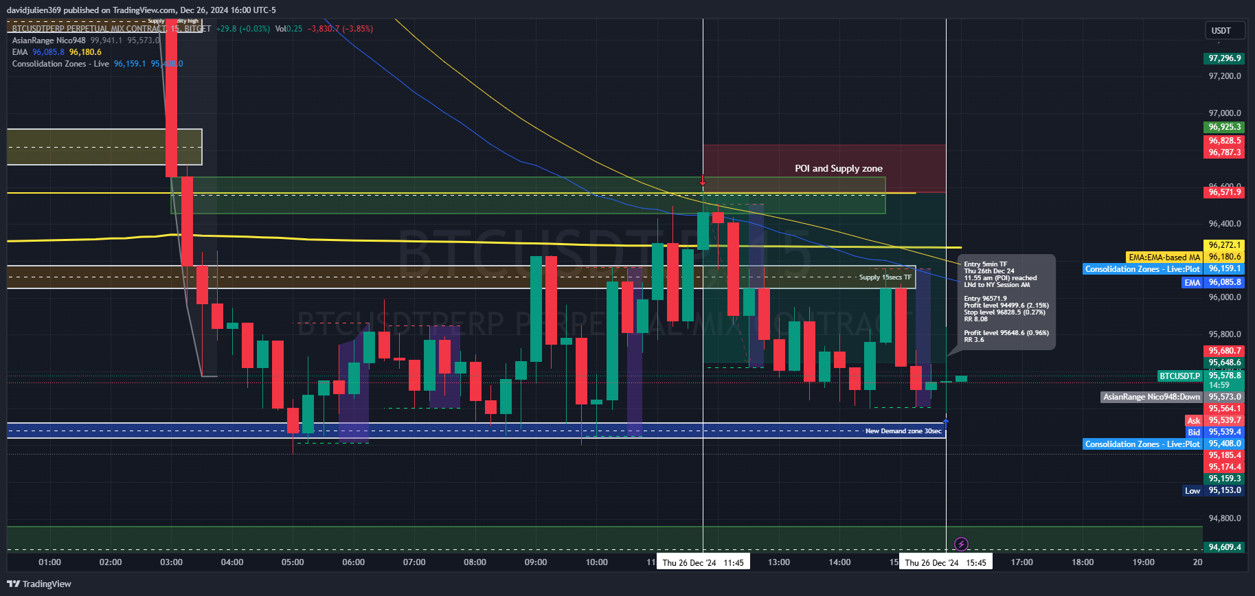Click the green 95,648.6 profit level label
Image resolution: width=1255 pixels, height=596 pixels.
click(1225, 363)
